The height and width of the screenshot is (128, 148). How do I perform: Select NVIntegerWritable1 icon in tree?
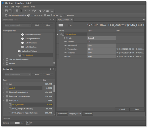22,39
